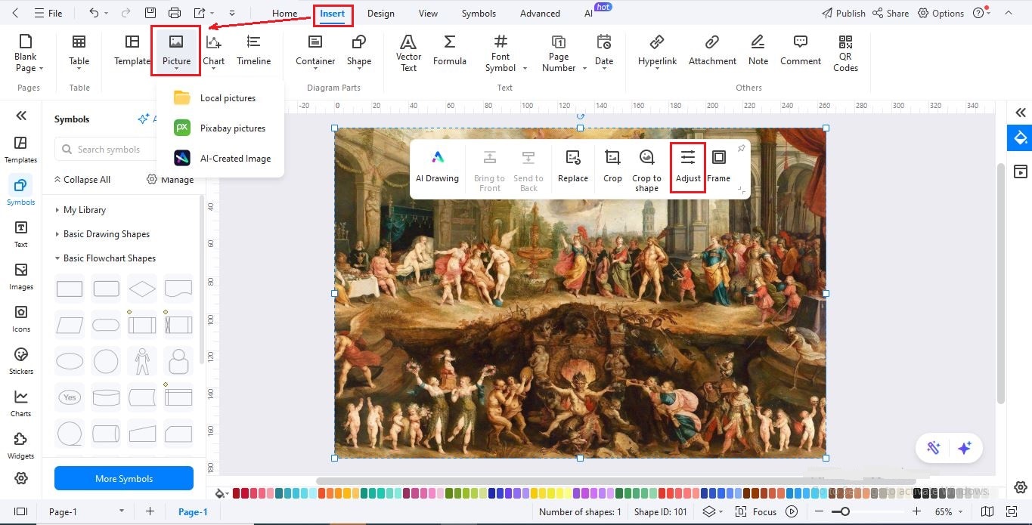Open the Shape insert tool
The height and width of the screenshot is (525, 1032).
click(359, 51)
